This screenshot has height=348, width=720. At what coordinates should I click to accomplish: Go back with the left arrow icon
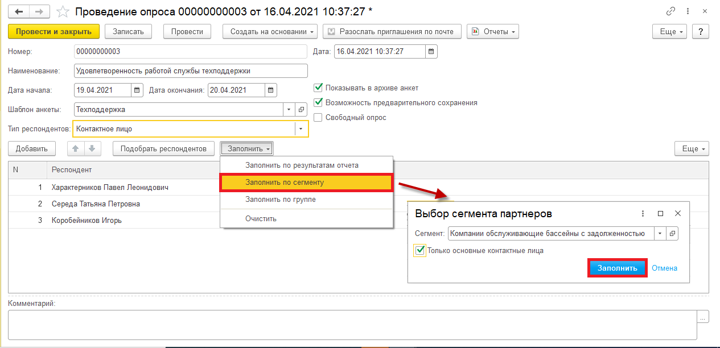pyautogui.click(x=19, y=11)
